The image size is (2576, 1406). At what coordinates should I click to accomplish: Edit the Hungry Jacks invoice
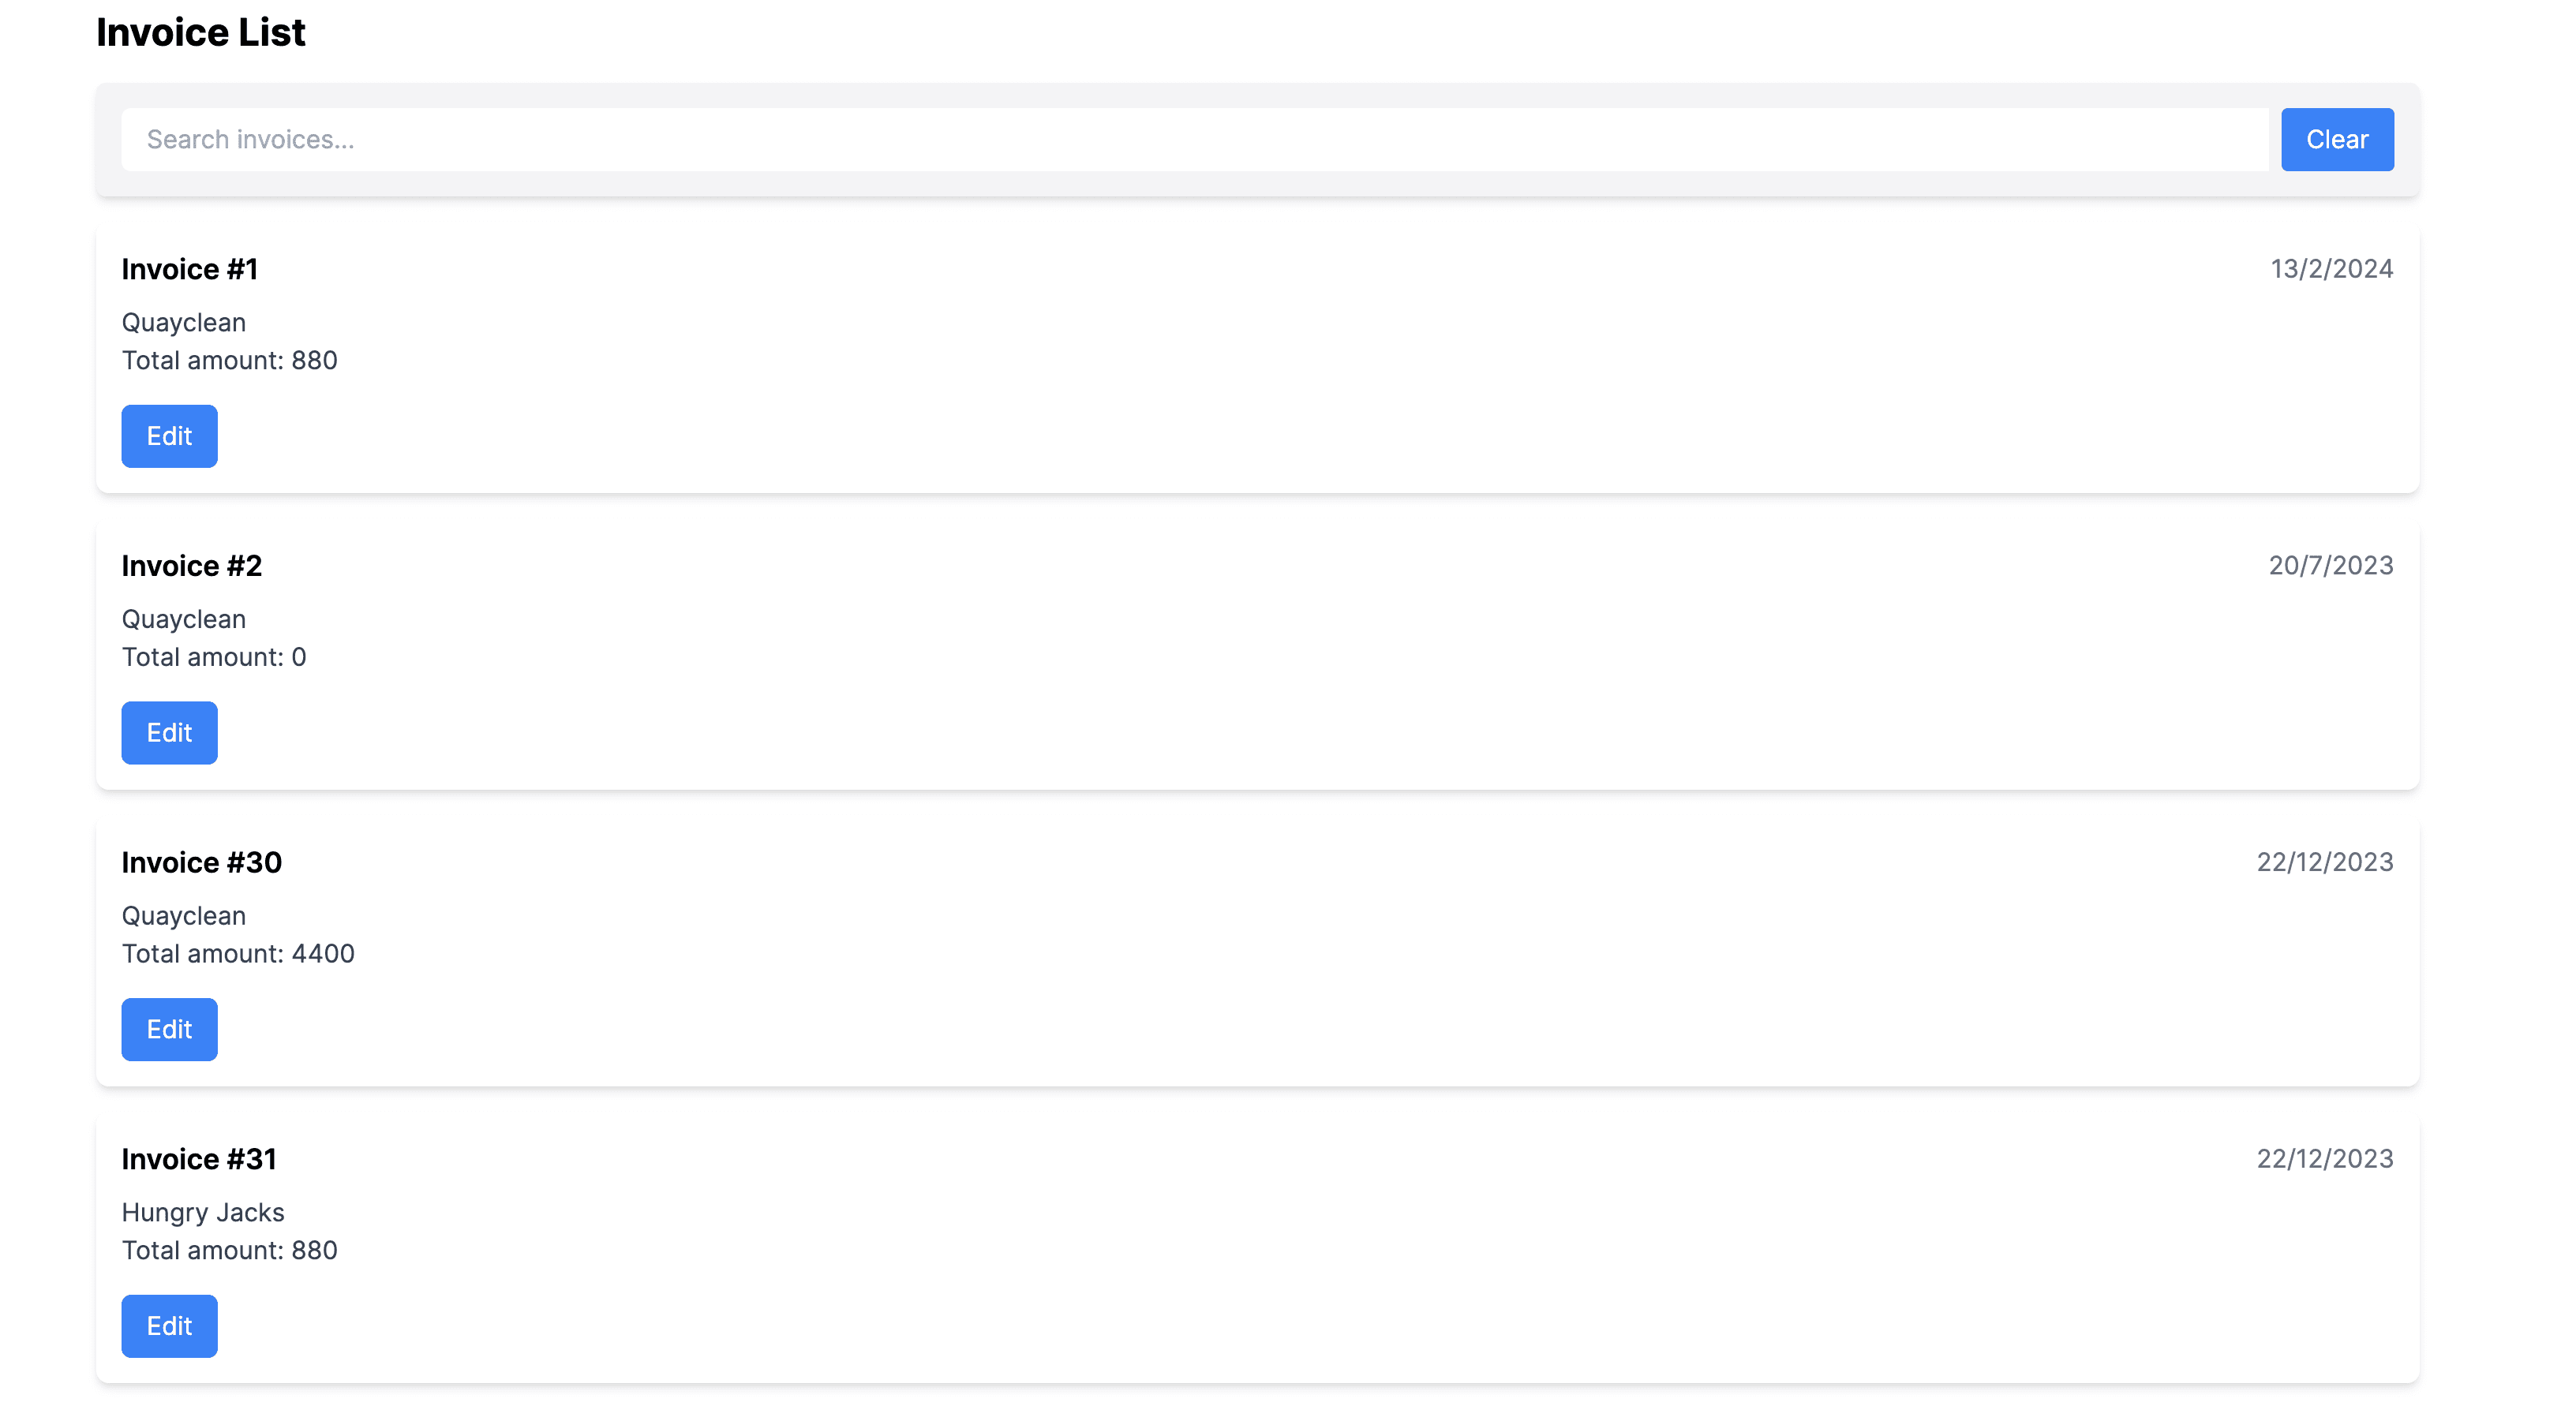tap(169, 1326)
